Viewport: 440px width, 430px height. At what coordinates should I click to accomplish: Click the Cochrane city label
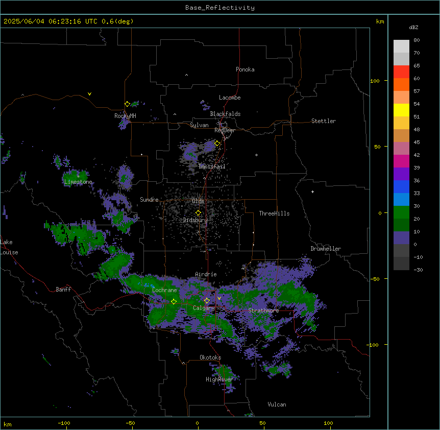coord(164,290)
